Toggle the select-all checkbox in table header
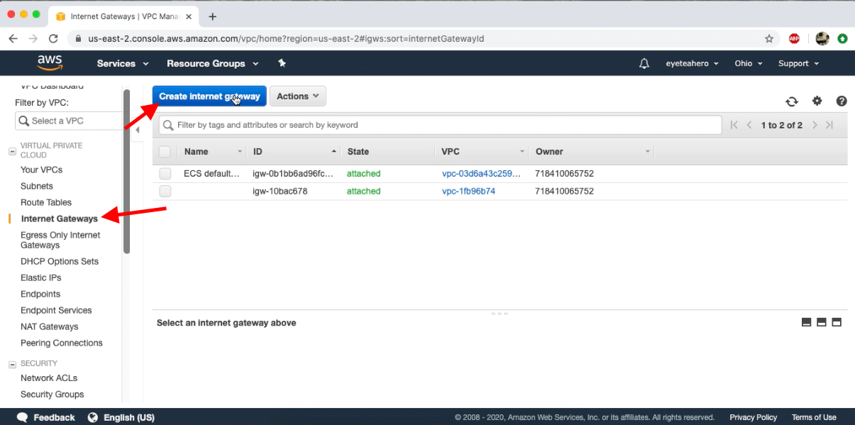Screen dimensions: 855x425 tap(165, 151)
